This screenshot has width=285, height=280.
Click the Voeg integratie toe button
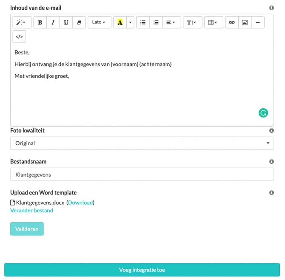[142, 270]
